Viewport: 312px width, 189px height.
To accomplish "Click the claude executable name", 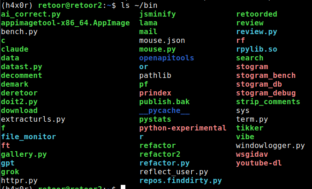I will pos(15,49).
